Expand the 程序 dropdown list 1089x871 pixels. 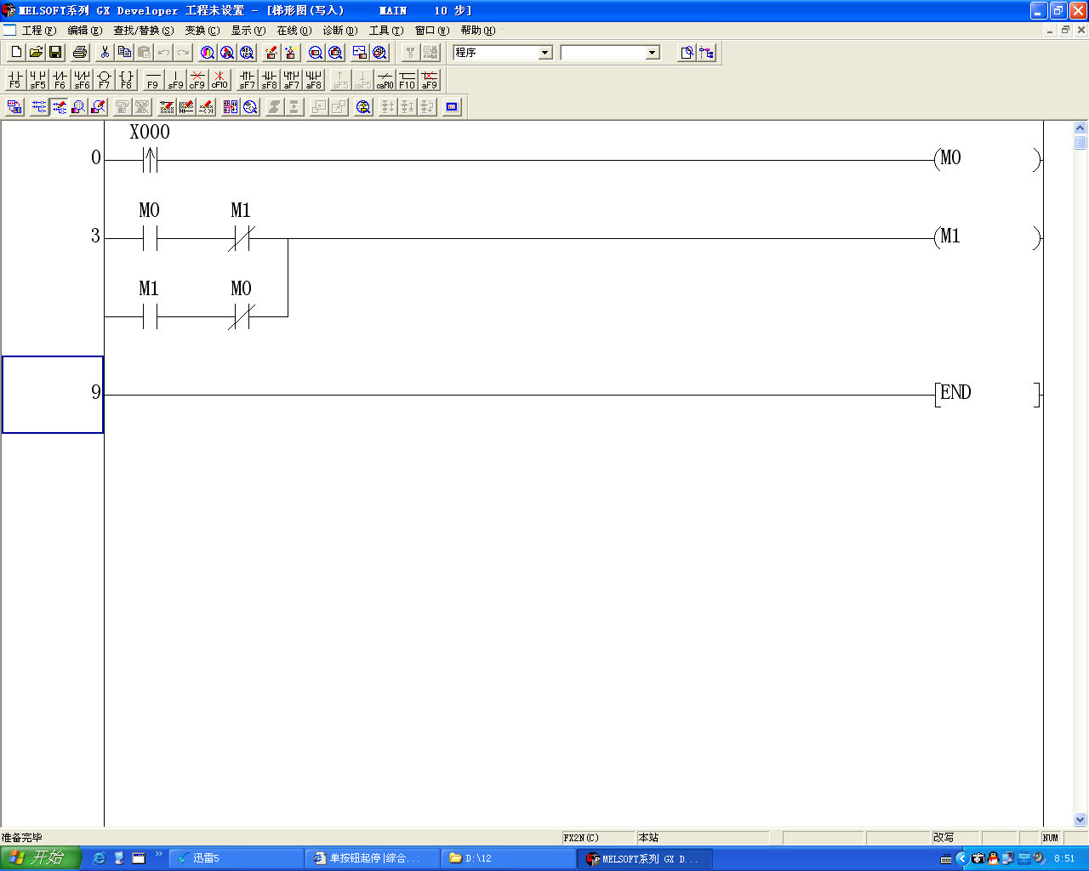click(x=545, y=53)
